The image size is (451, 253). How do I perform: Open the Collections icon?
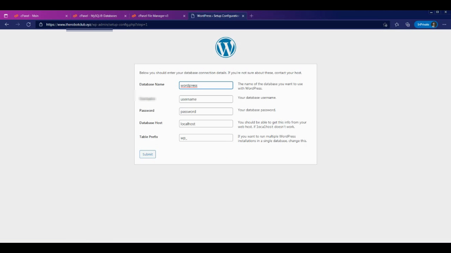click(x=408, y=25)
